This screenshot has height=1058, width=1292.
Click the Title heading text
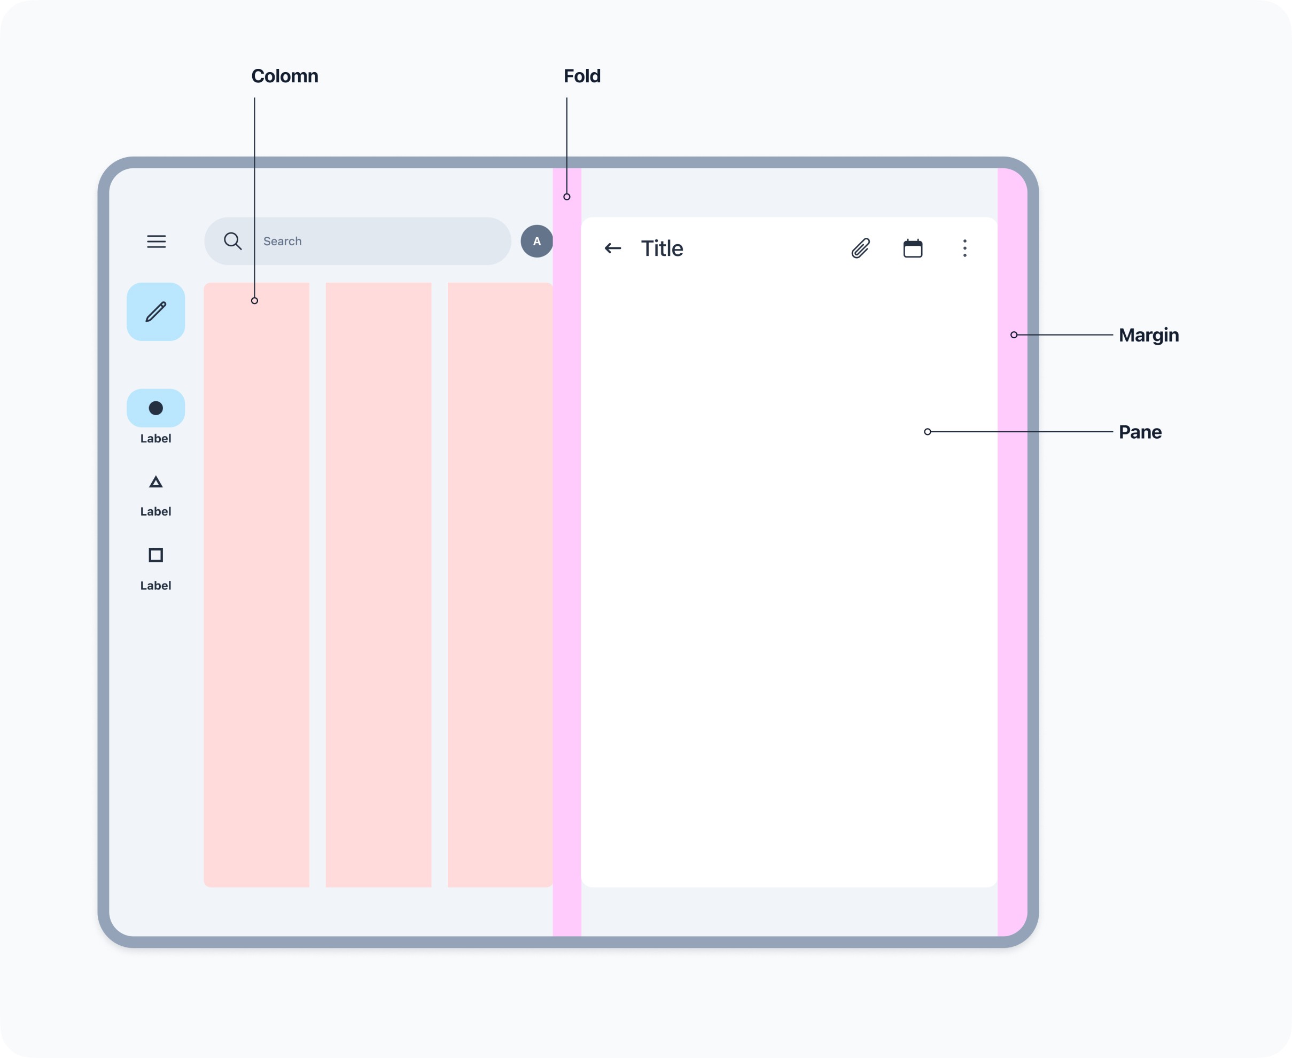662,248
